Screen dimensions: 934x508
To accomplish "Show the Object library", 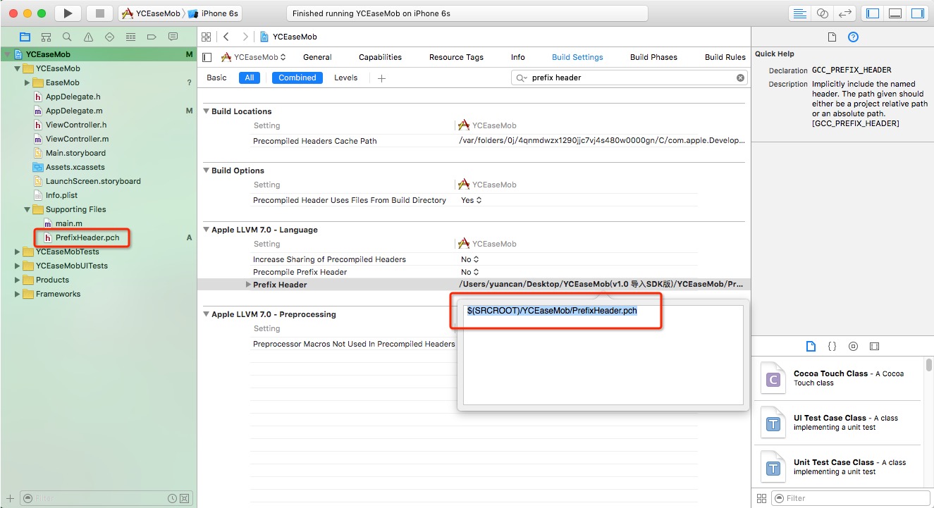I will [853, 346].
